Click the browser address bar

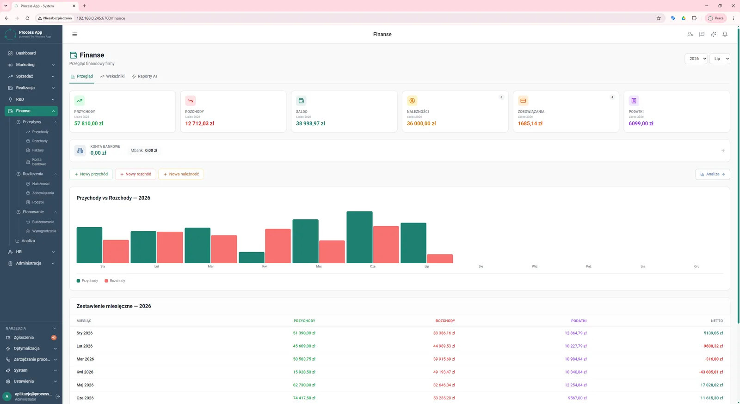point(347,18)
